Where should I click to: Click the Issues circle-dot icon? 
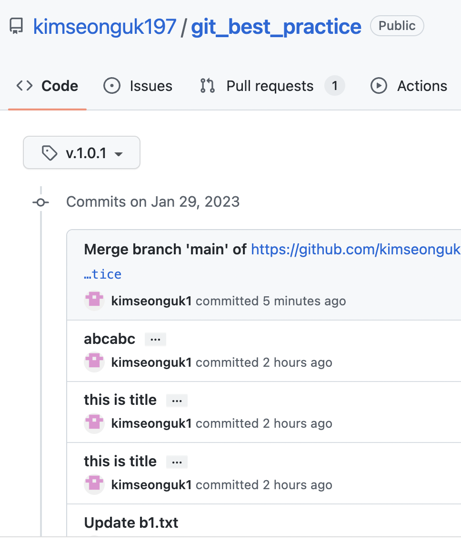coord(112,86)
